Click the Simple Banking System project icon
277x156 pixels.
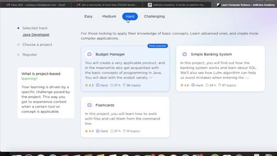tap(185, 54)
